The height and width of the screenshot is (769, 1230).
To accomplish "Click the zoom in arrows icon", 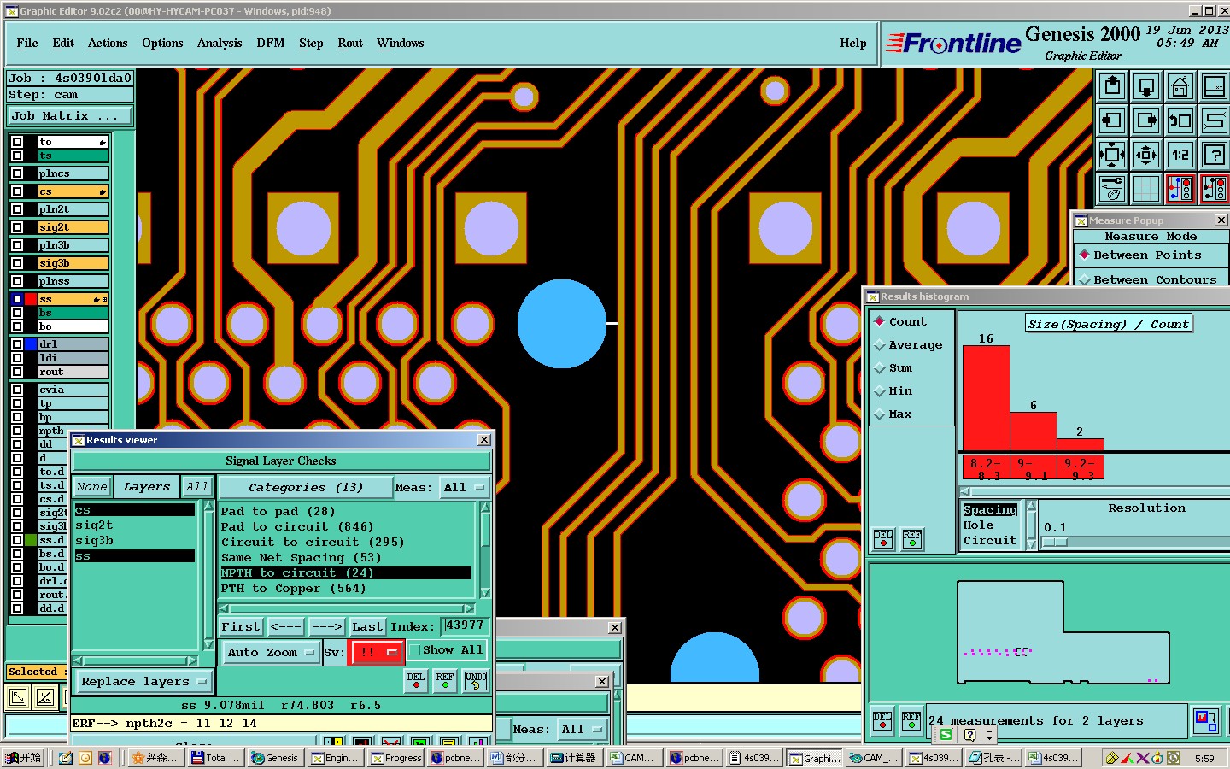I will pyautogui.click(x=1112, y=155).
